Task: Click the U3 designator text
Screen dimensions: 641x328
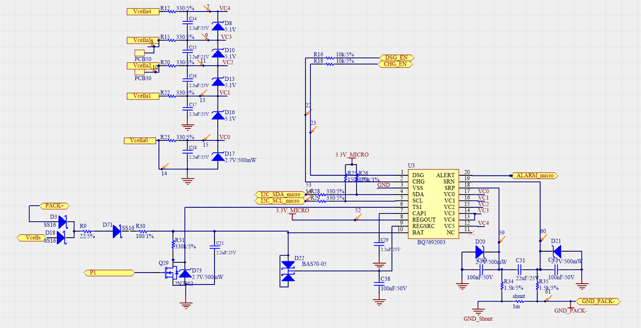Action: 411,165
